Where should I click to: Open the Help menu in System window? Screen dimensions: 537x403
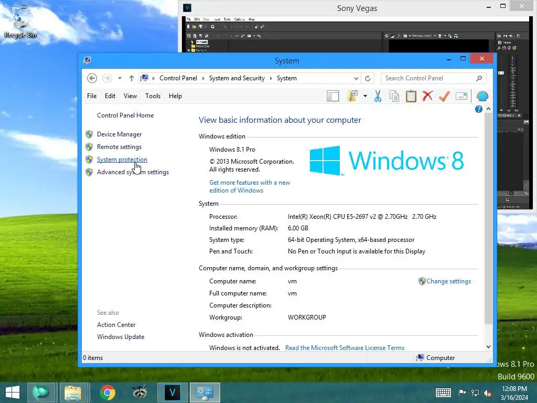(x=175, y=96)
